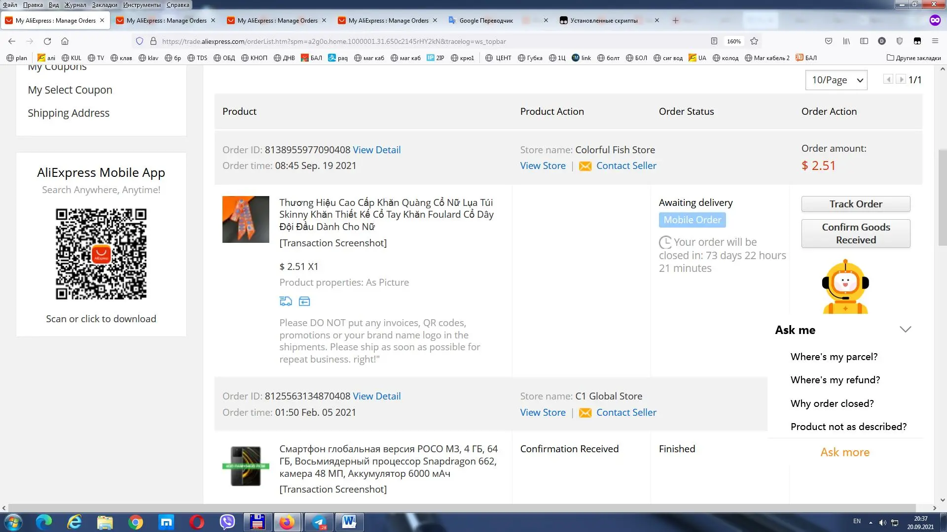Open the volume control in system tray
This screenshot has width=947, height=532.
[882, 522]
